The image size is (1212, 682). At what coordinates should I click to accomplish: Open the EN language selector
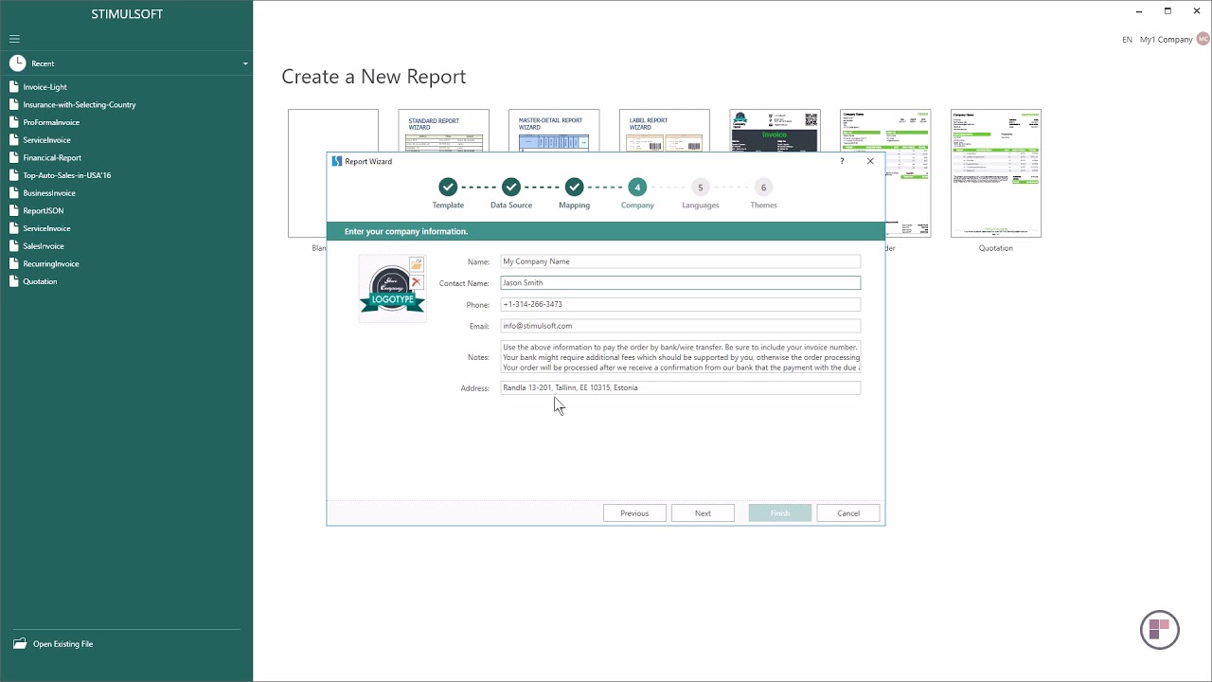(1127, 40)
